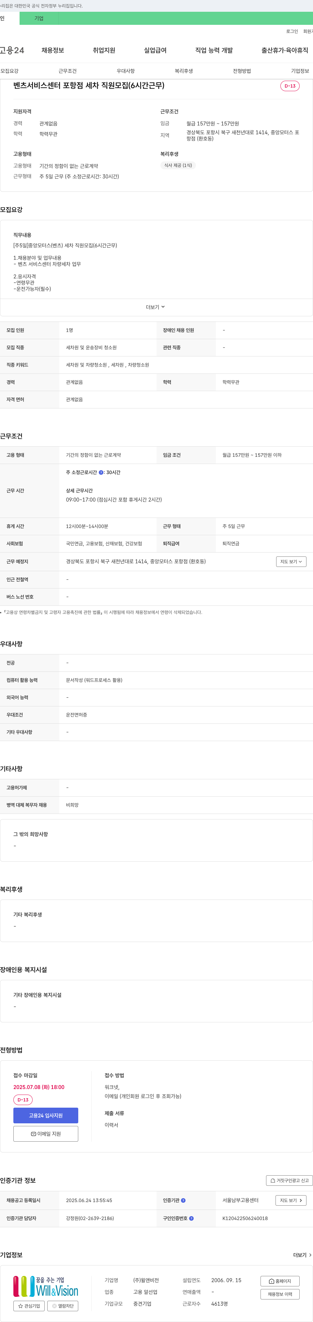
Task: Click the 고용24 입사지원 button
Action: coord(46,1115)
